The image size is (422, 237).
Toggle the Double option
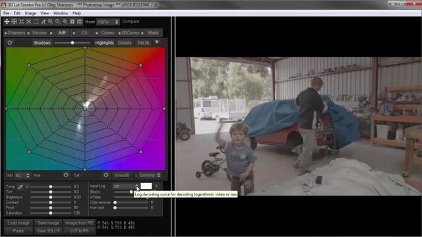[x=125, y=43]
